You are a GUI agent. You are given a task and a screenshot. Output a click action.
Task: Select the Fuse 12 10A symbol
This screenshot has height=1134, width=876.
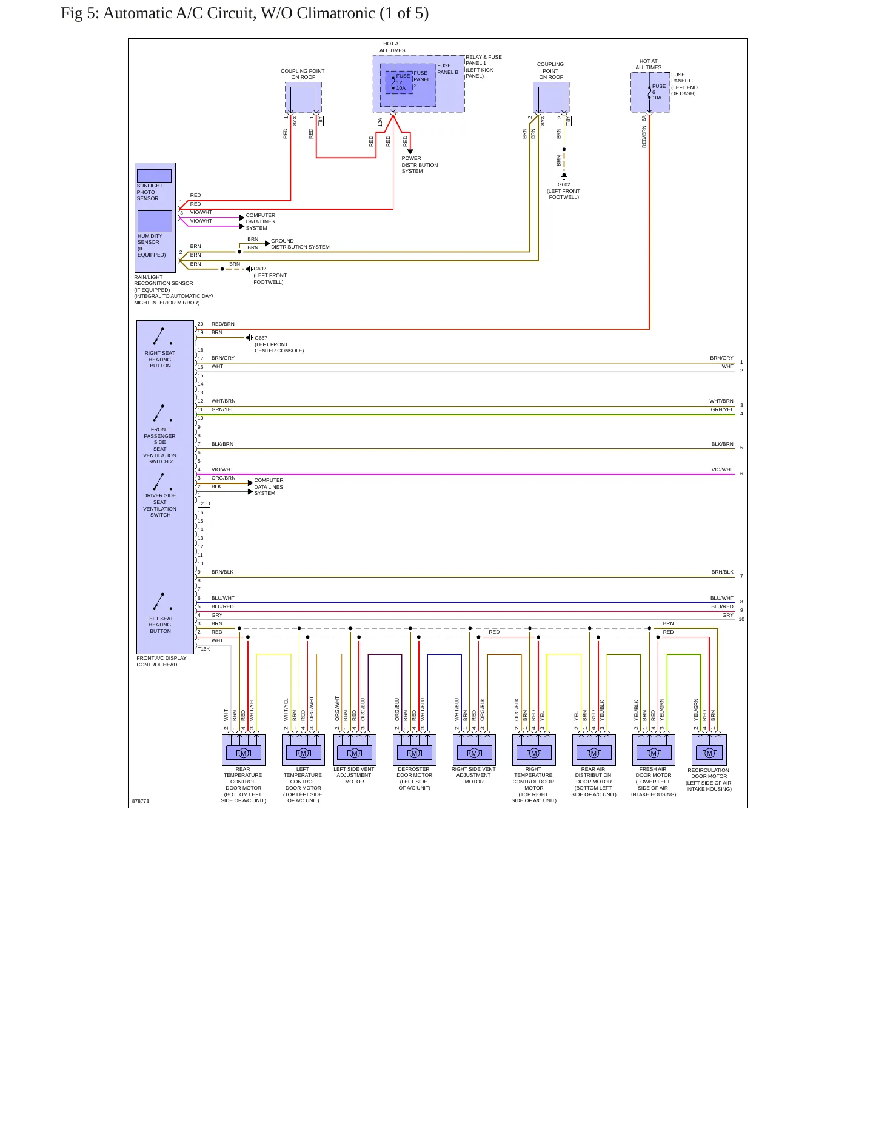tap(393, 83)
